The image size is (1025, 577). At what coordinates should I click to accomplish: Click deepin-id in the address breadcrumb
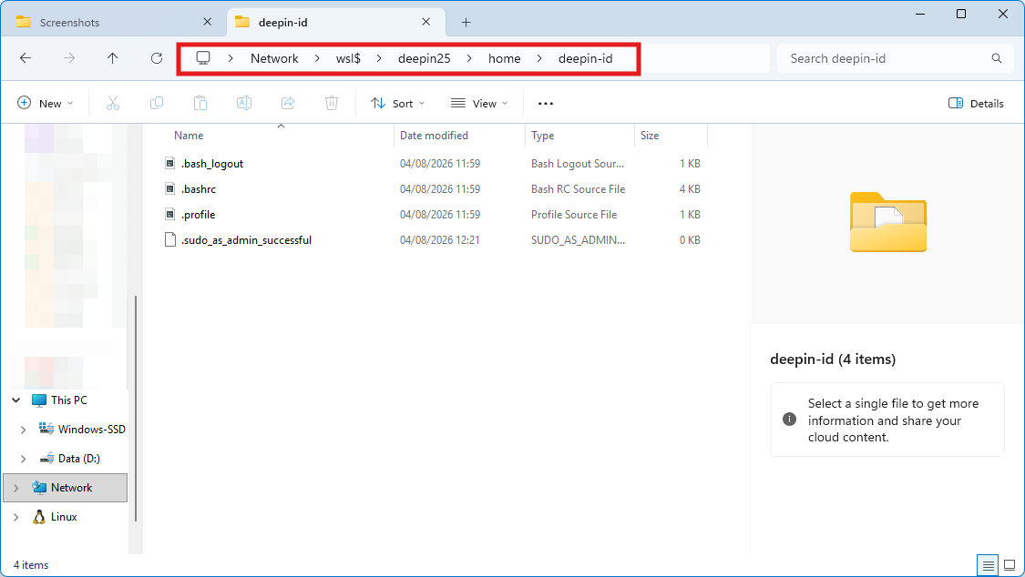tap(586, 58)
